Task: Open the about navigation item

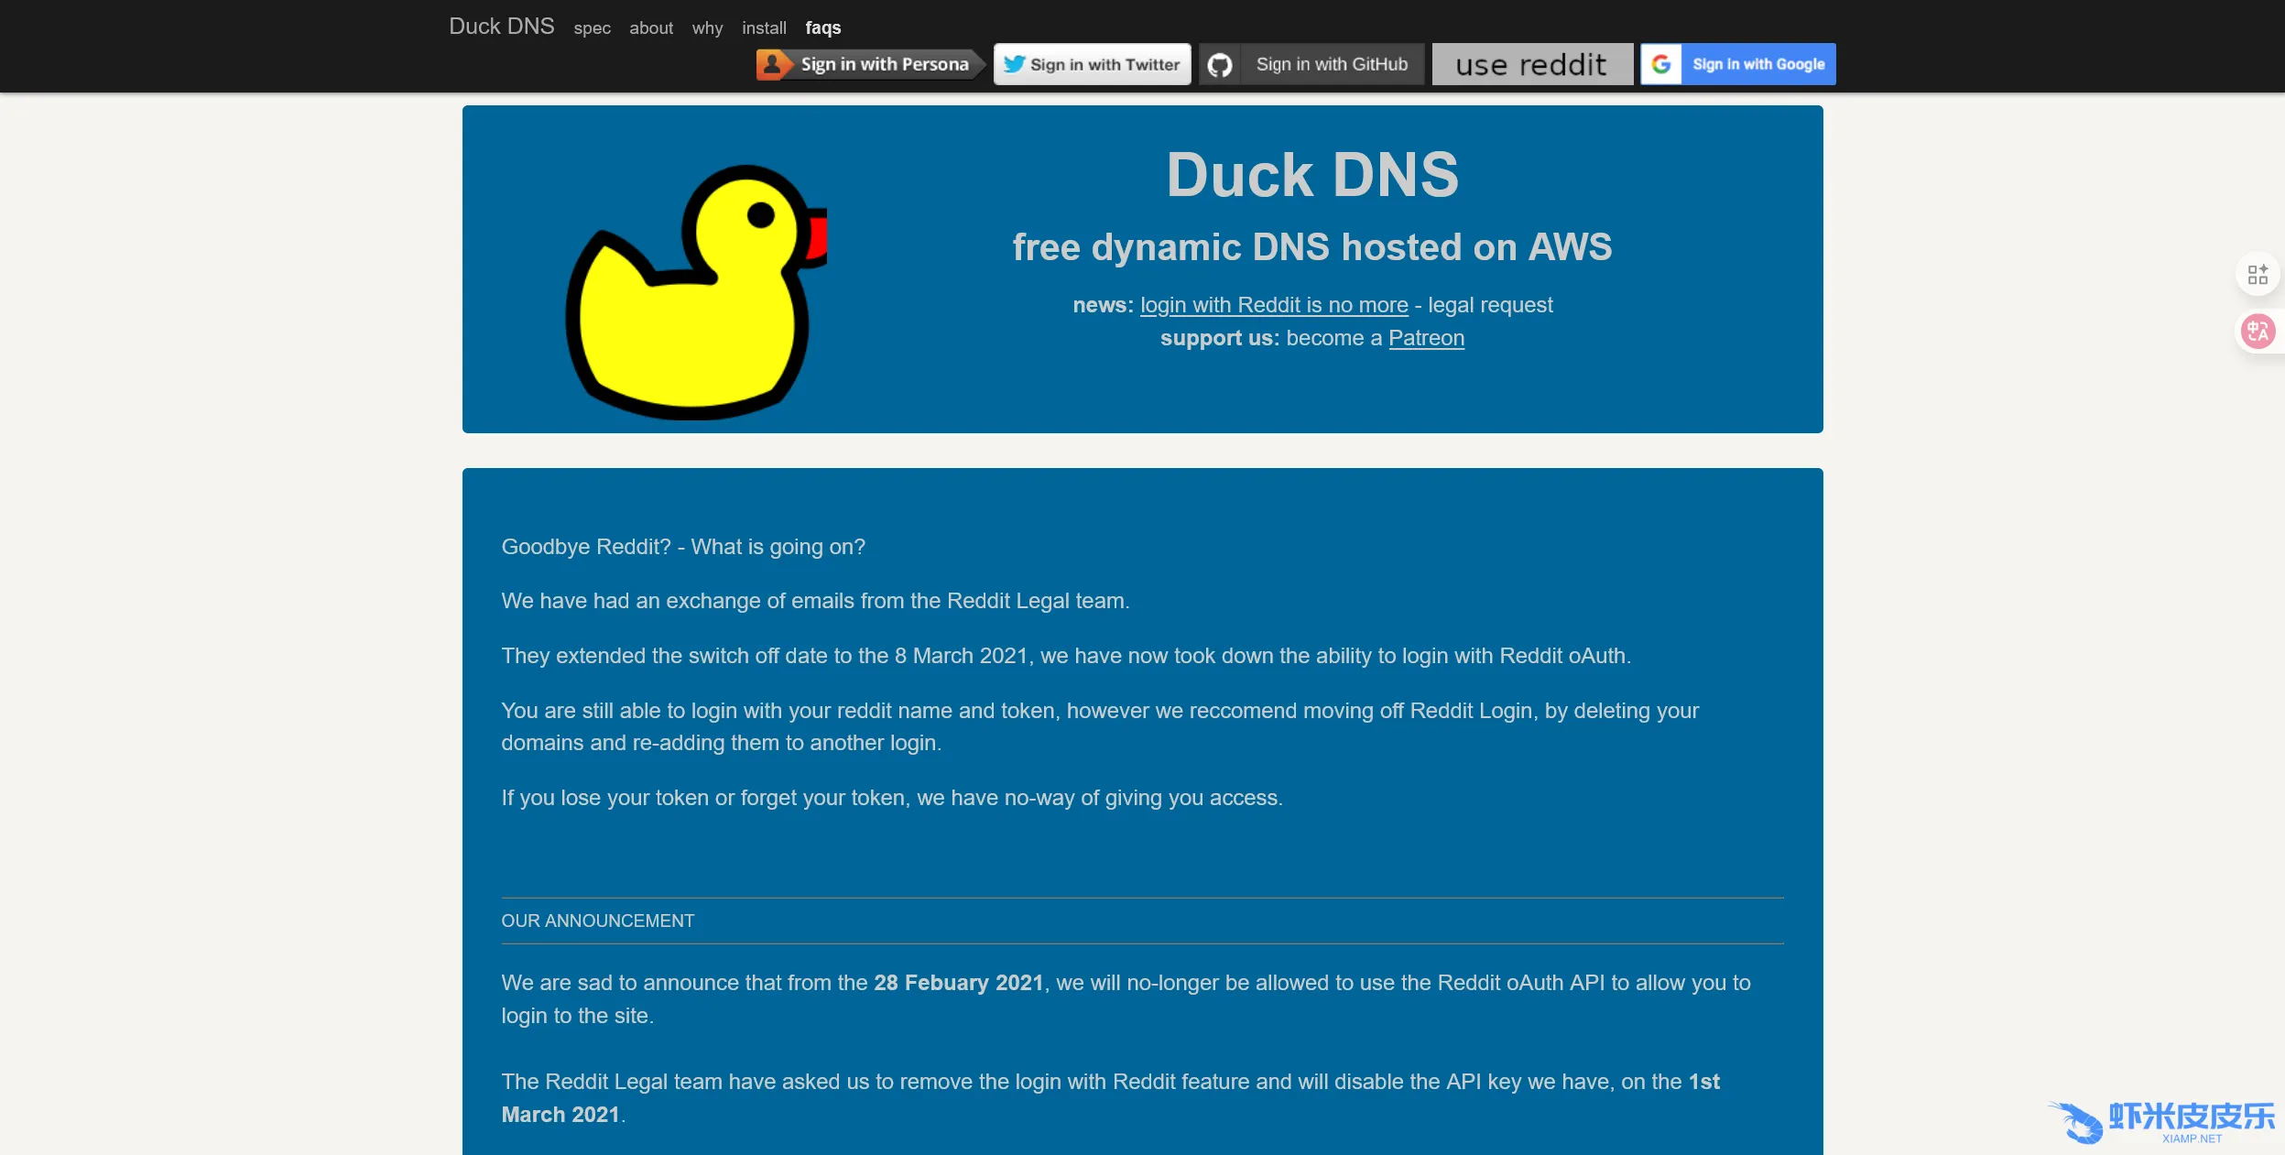Action: tap(650, 28)
